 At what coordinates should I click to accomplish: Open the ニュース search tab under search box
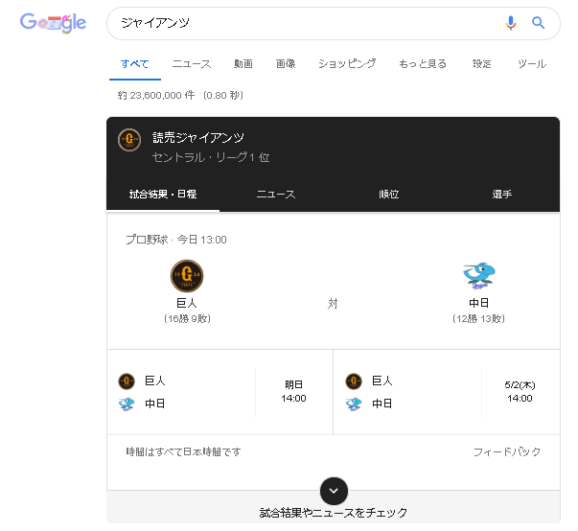coord(192,64)
